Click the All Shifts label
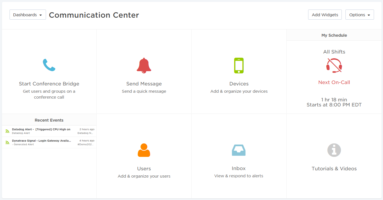 [x=334, y=52]
